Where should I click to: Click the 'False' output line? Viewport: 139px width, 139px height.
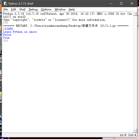click(7, 35)
